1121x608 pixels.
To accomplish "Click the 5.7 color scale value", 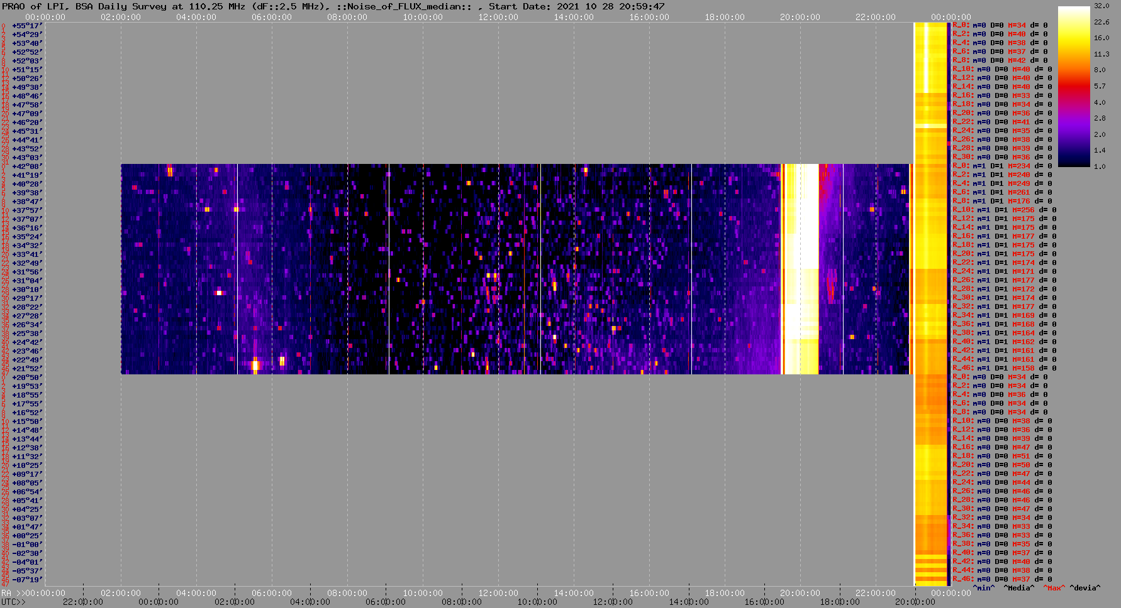I will (1100, 86).
